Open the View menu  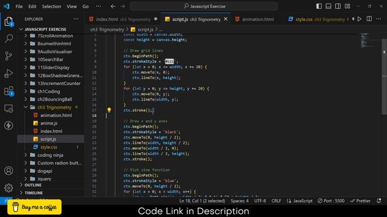pos(71,7)
